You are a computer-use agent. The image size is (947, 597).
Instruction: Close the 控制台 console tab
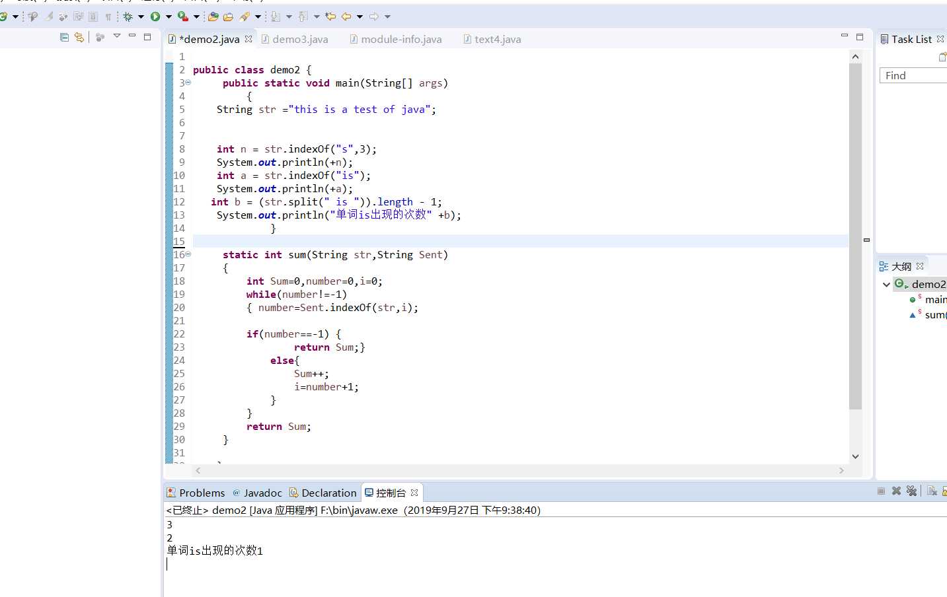click(x=414, y=493)
